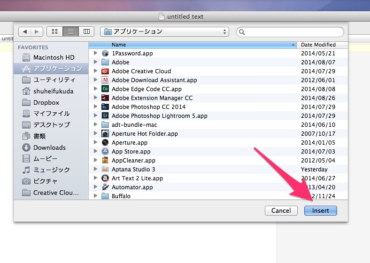Click the untitled text window title
Viewport: 370px width, 263px height.
pyautogui.click(x=185, y=17)
